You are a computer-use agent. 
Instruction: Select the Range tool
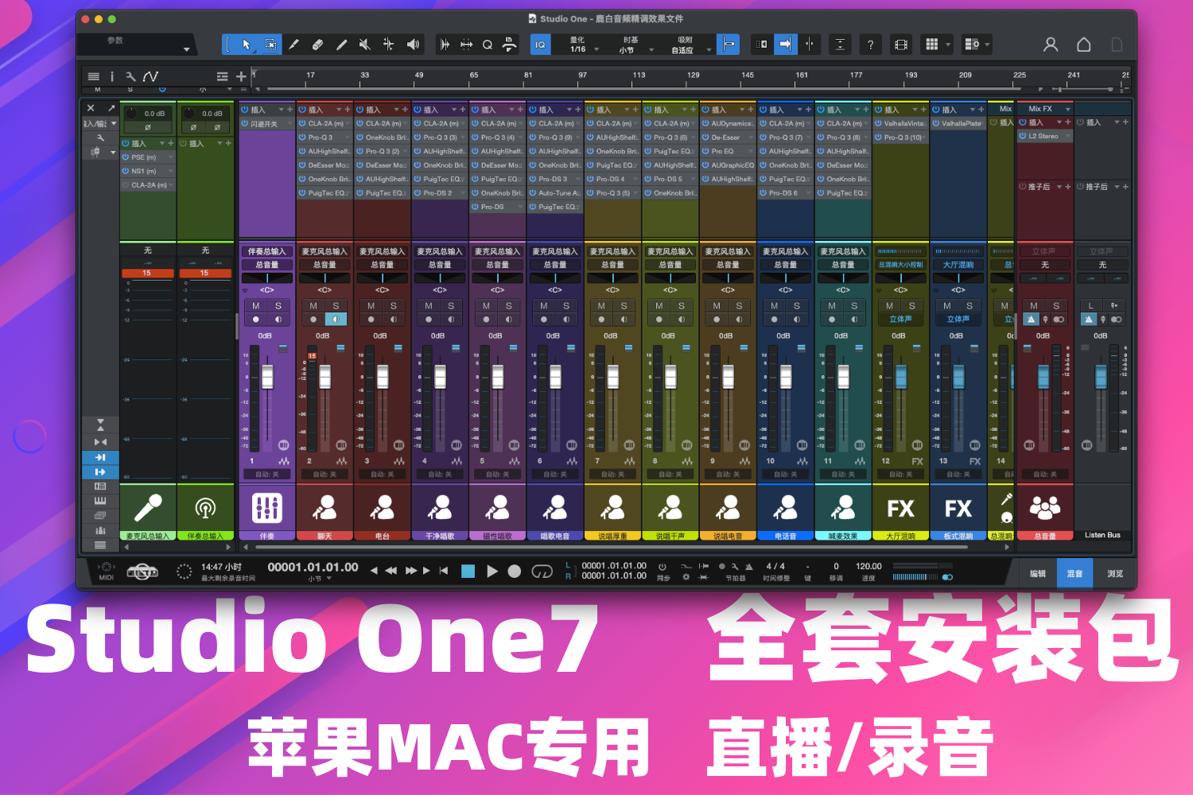point(270,45)
